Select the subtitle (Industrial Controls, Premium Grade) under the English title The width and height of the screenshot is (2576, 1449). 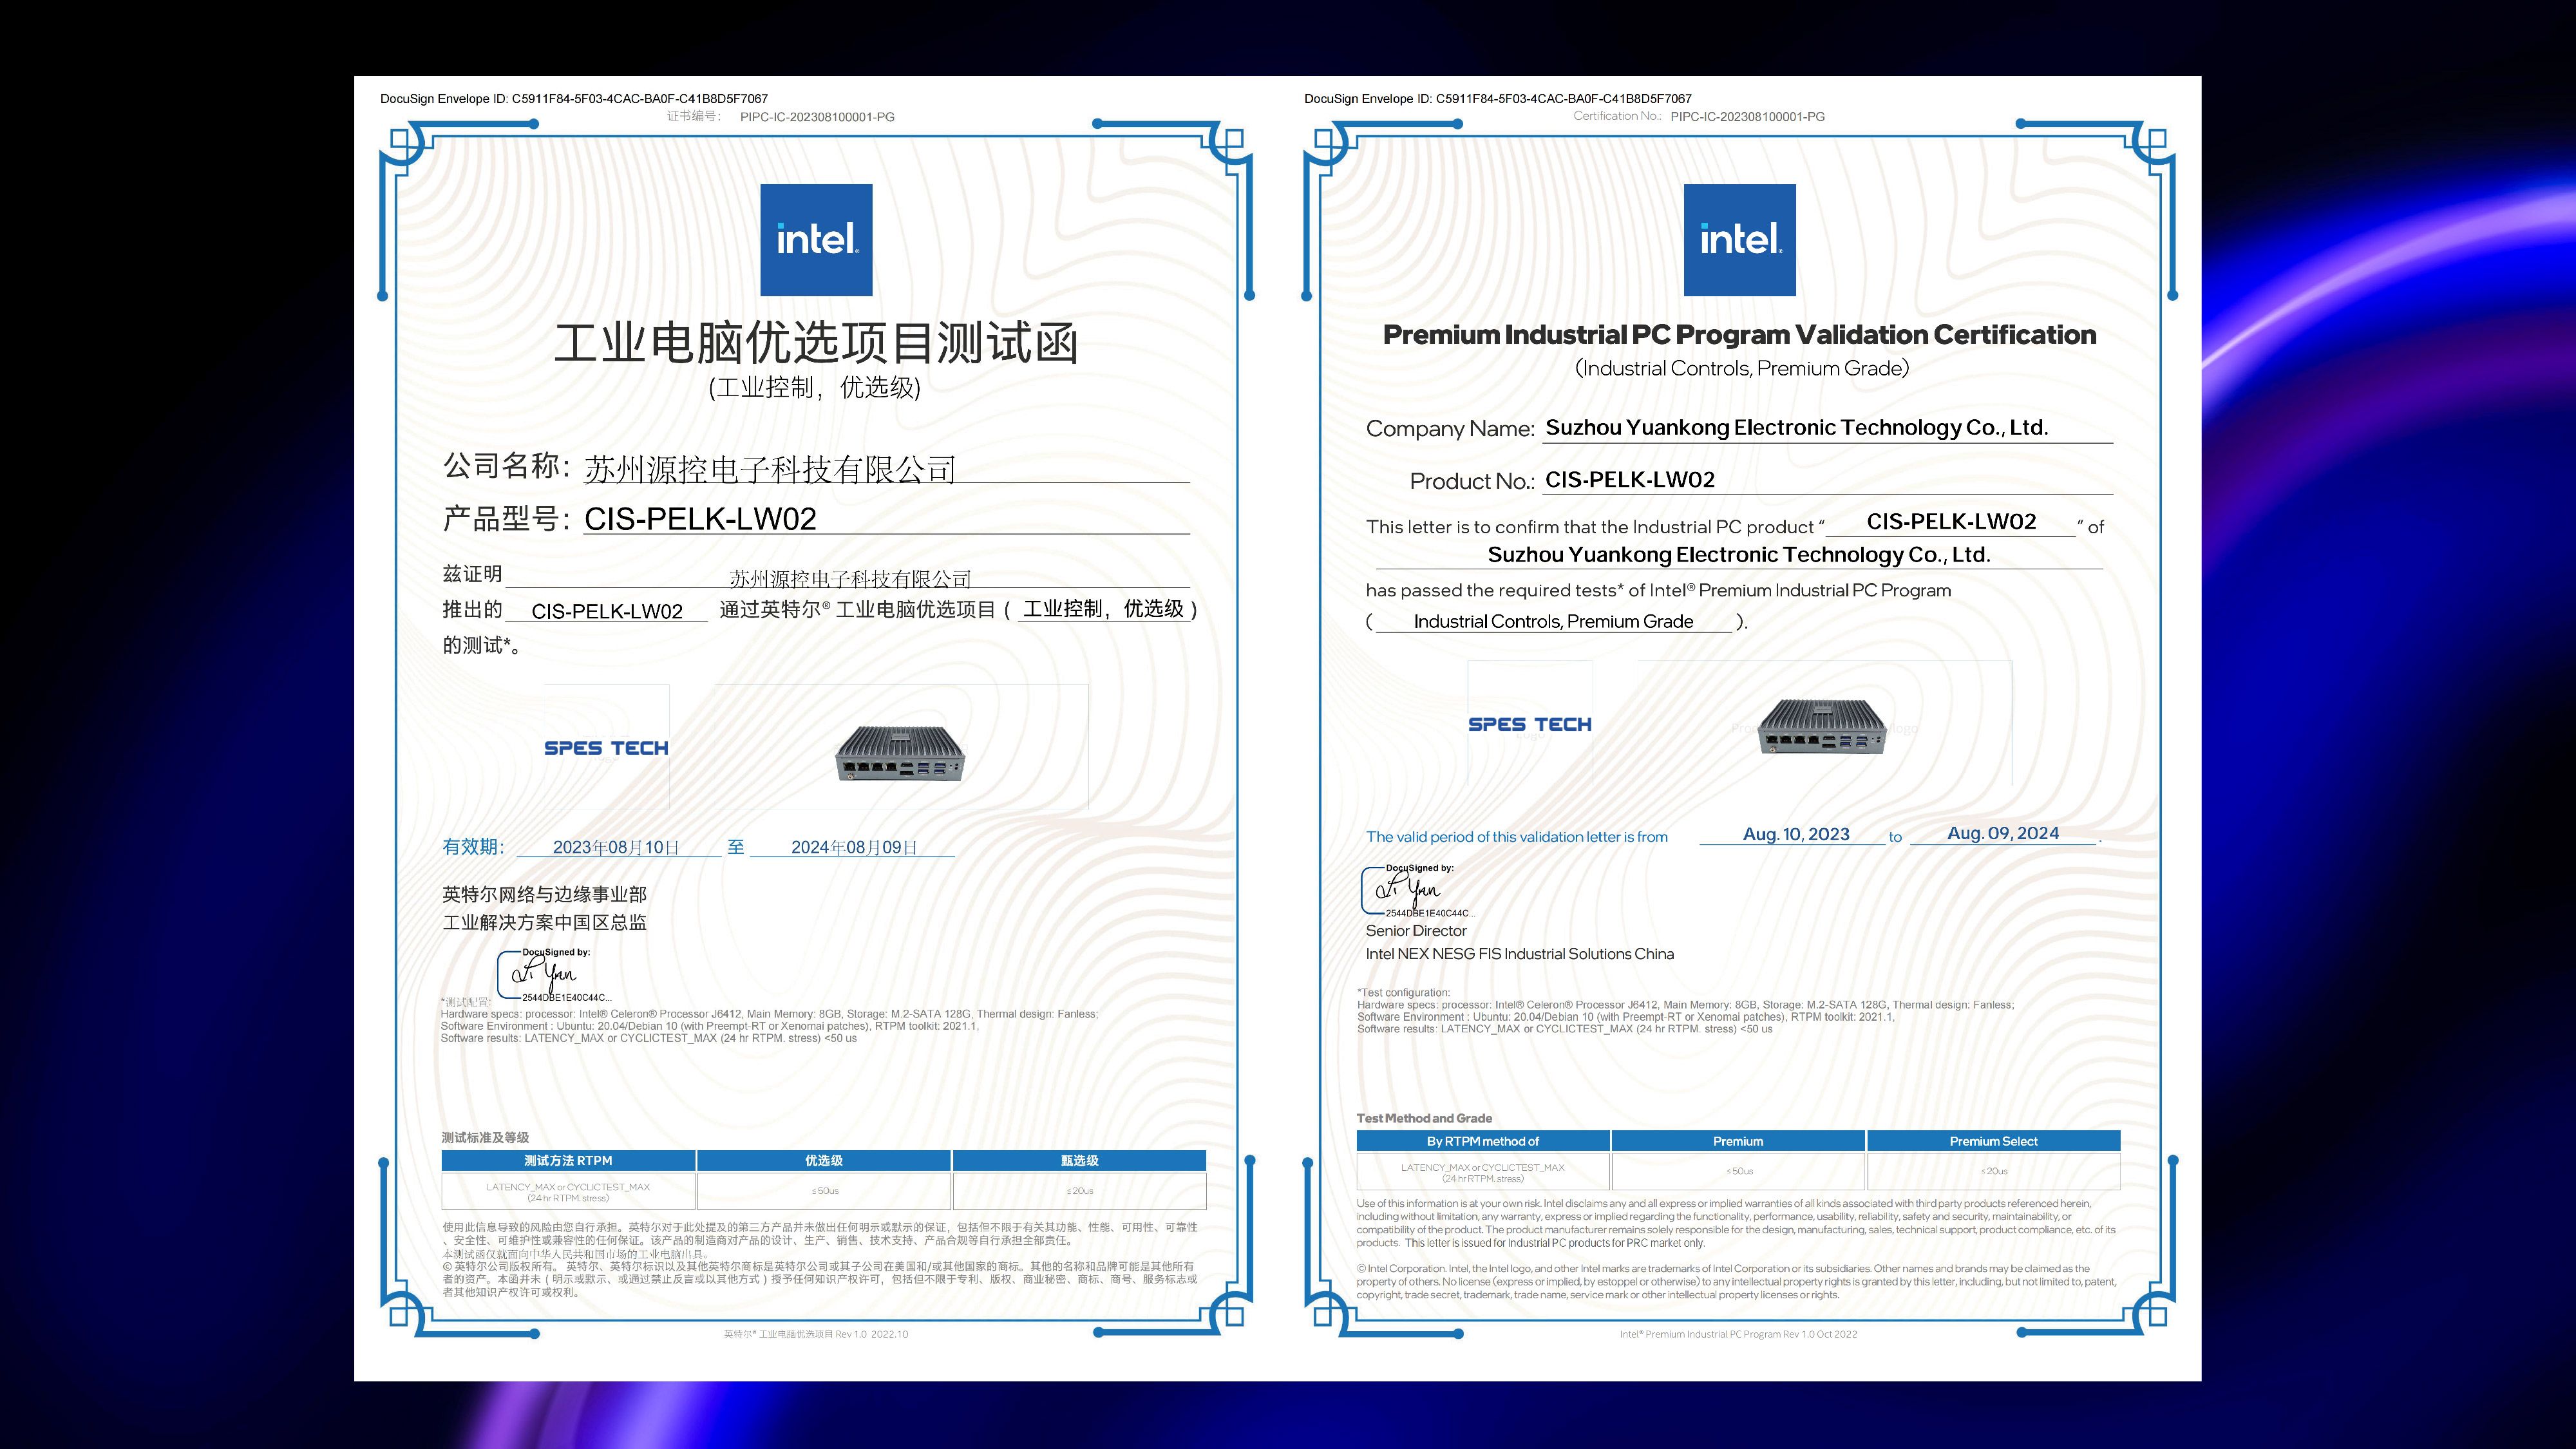click(1742, 368)
